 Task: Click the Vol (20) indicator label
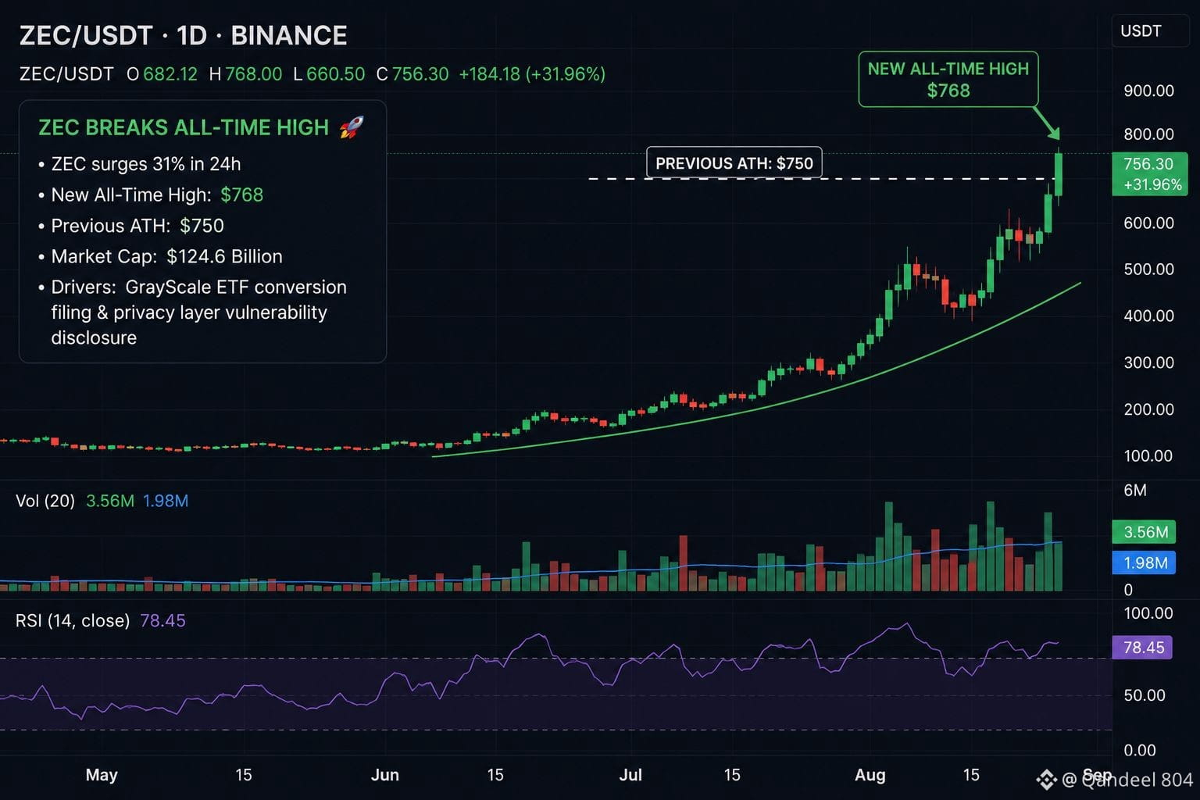(x=45, y=501)
